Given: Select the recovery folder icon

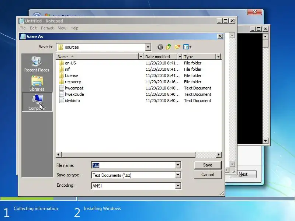Looking at the screenshot, I should [x=61, y=82].
